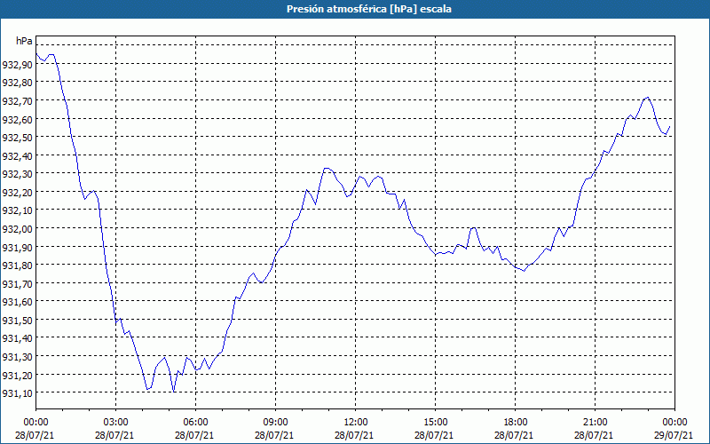Click the 28/07/21 date under 09:00
The image size is (710, 444).
click(x=274, y=435)
